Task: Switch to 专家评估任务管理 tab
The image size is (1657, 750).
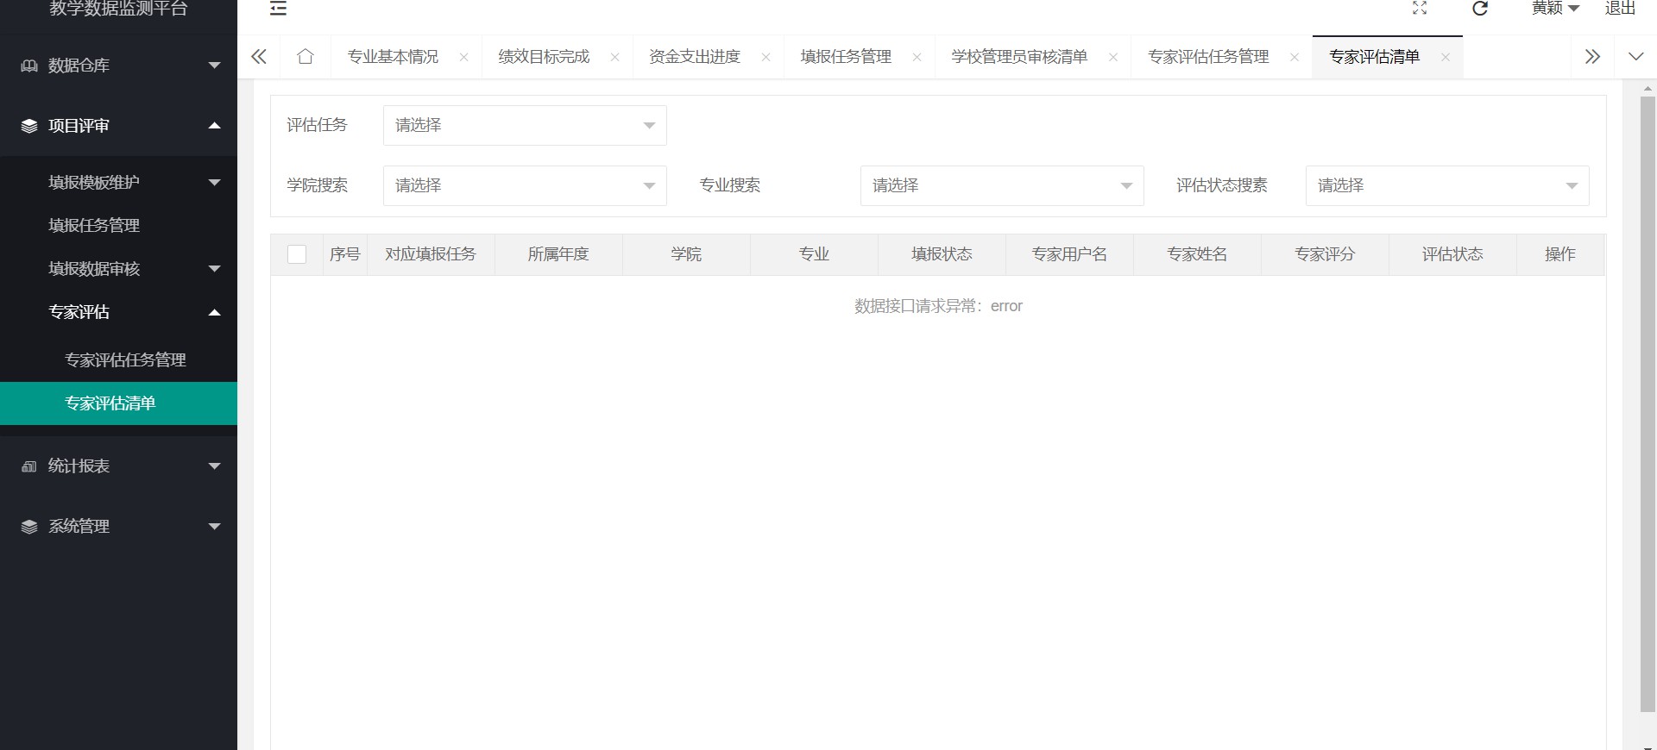Action: point(1208,57)
